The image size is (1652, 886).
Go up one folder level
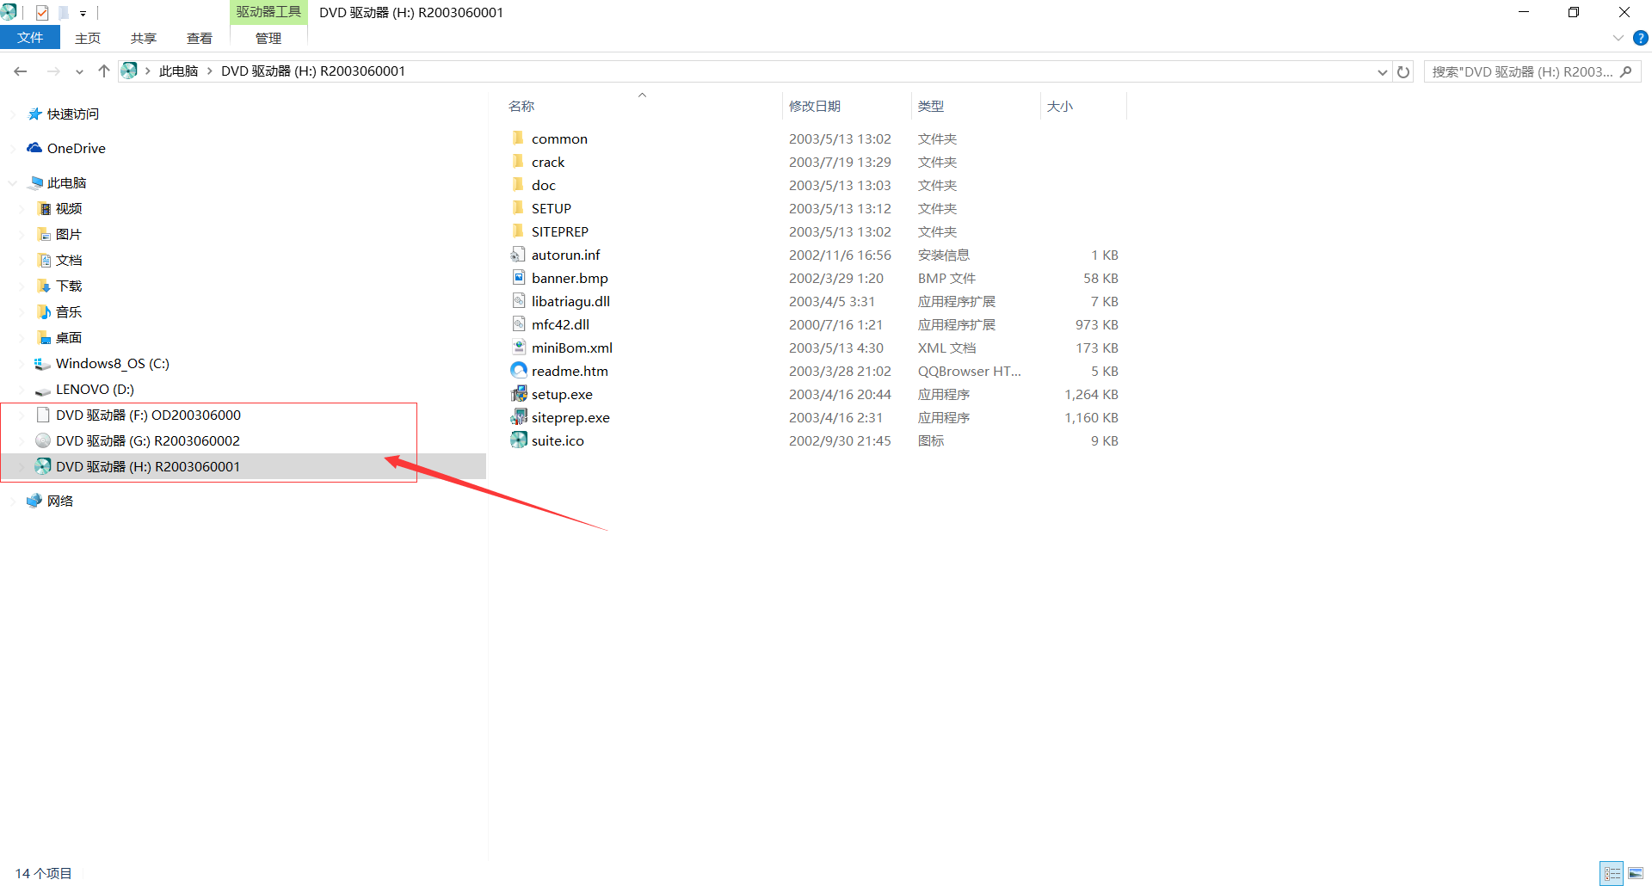[x=104, y=71]
